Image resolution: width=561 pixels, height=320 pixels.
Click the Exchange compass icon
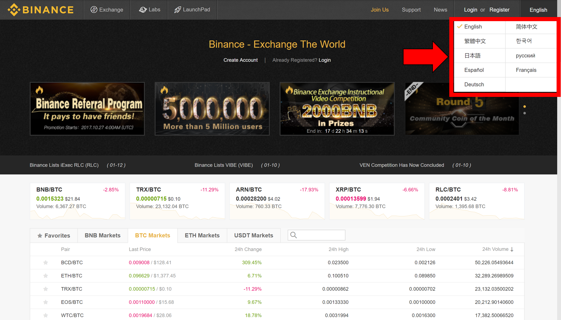coord(94,10)
